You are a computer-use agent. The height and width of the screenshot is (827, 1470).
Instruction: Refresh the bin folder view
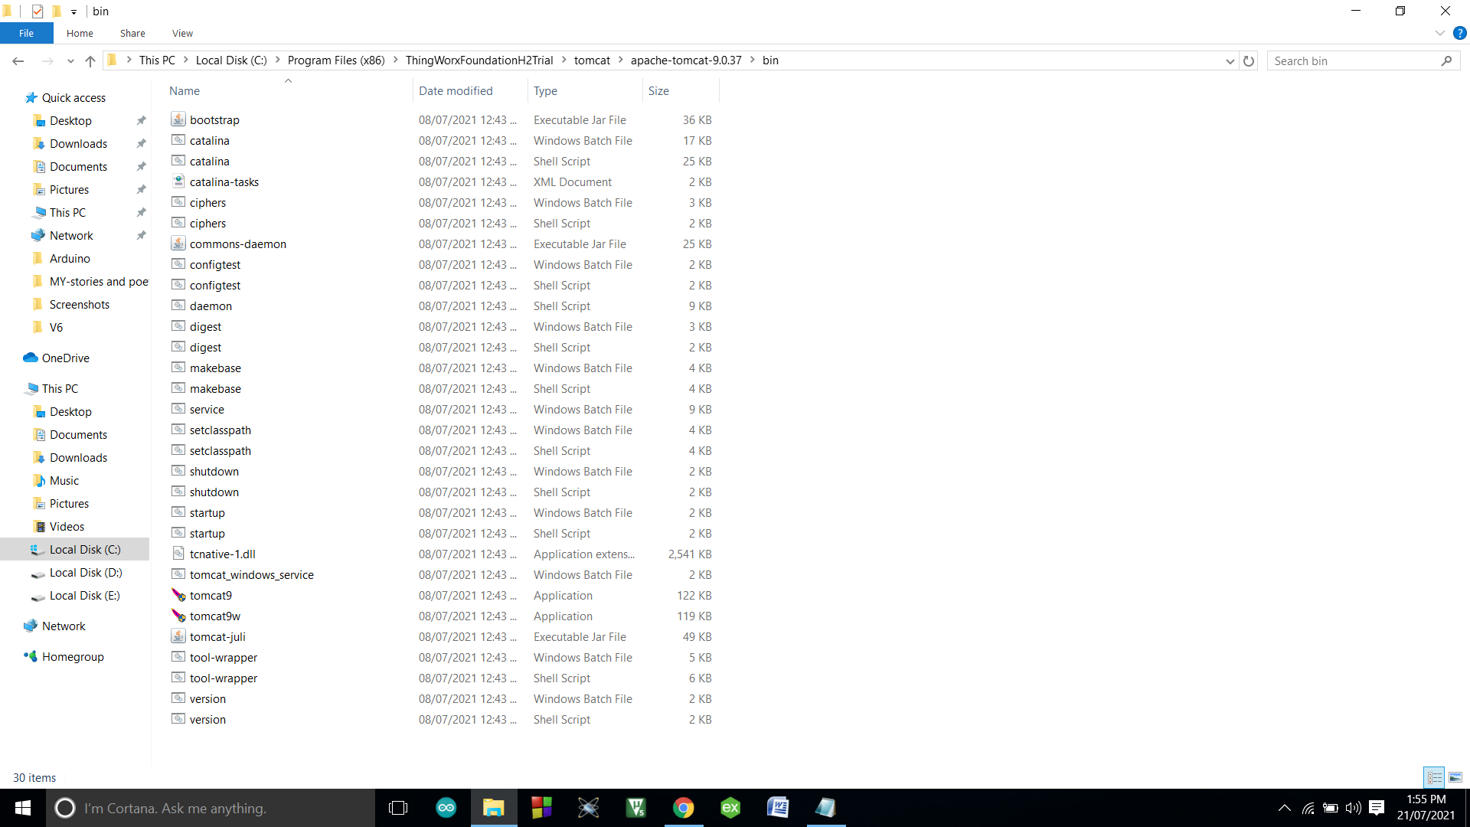pos(1249,61)
